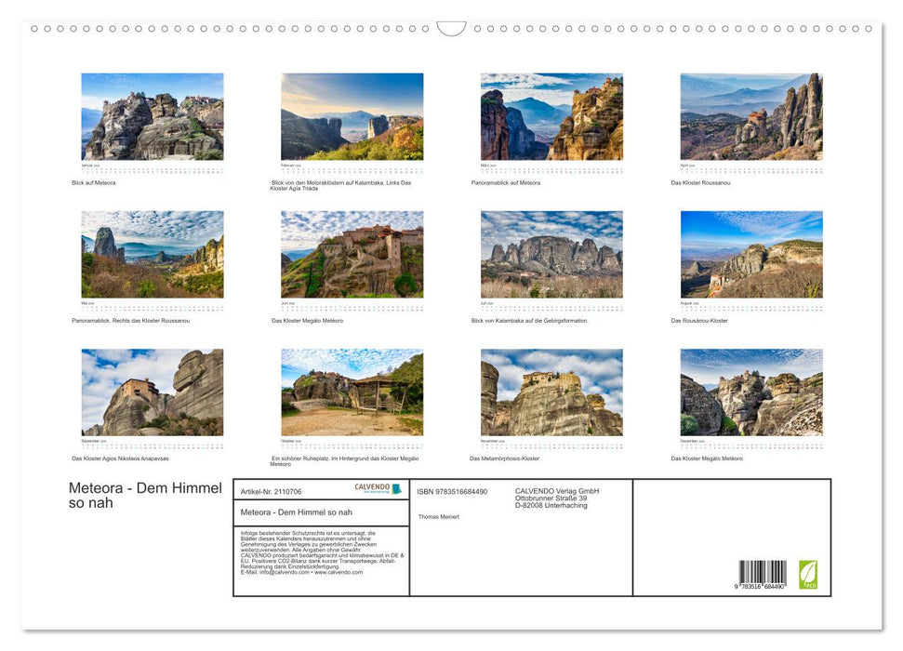Open the August 'Das Rousánou-Kloster' photo
The height and width of the screenshot is (651, 903).
(x=751, y=254)
